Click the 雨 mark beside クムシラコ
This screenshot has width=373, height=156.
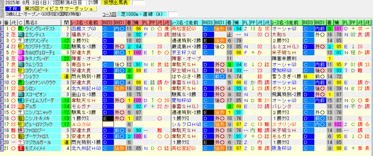coord(21,64)
